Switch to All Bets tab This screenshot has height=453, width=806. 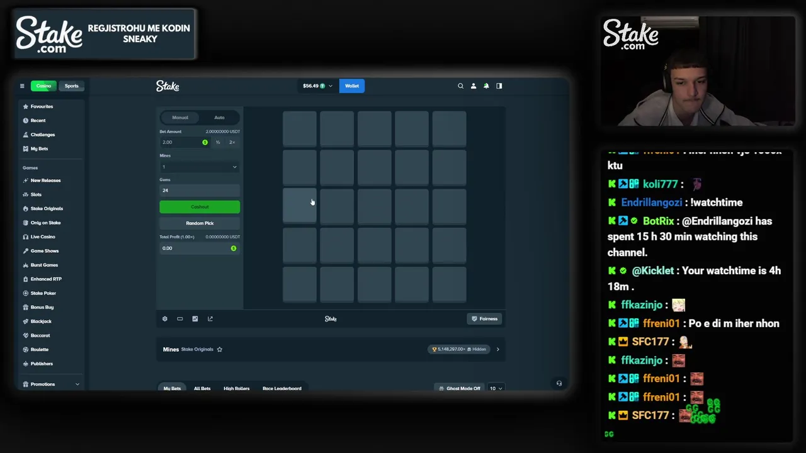coord(202,388)
